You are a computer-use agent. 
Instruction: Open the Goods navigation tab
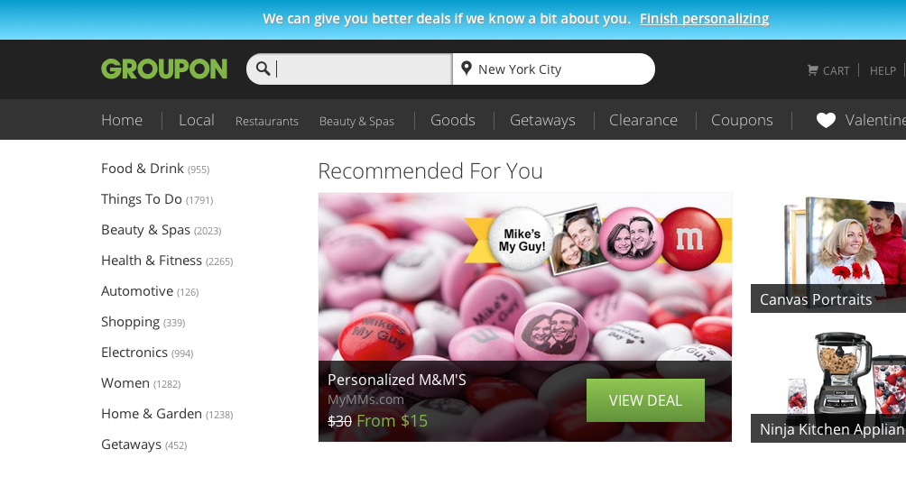click(453, 120)
